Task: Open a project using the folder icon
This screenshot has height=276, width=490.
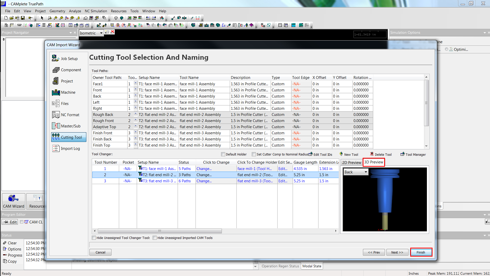Action: pyautogui.click(x=12, y=18)
